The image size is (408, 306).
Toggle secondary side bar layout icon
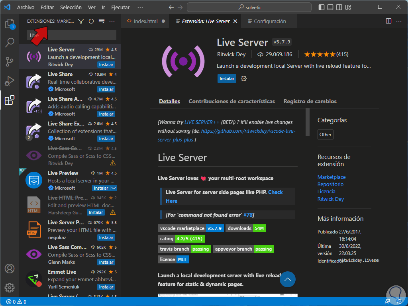coord(339,7)
